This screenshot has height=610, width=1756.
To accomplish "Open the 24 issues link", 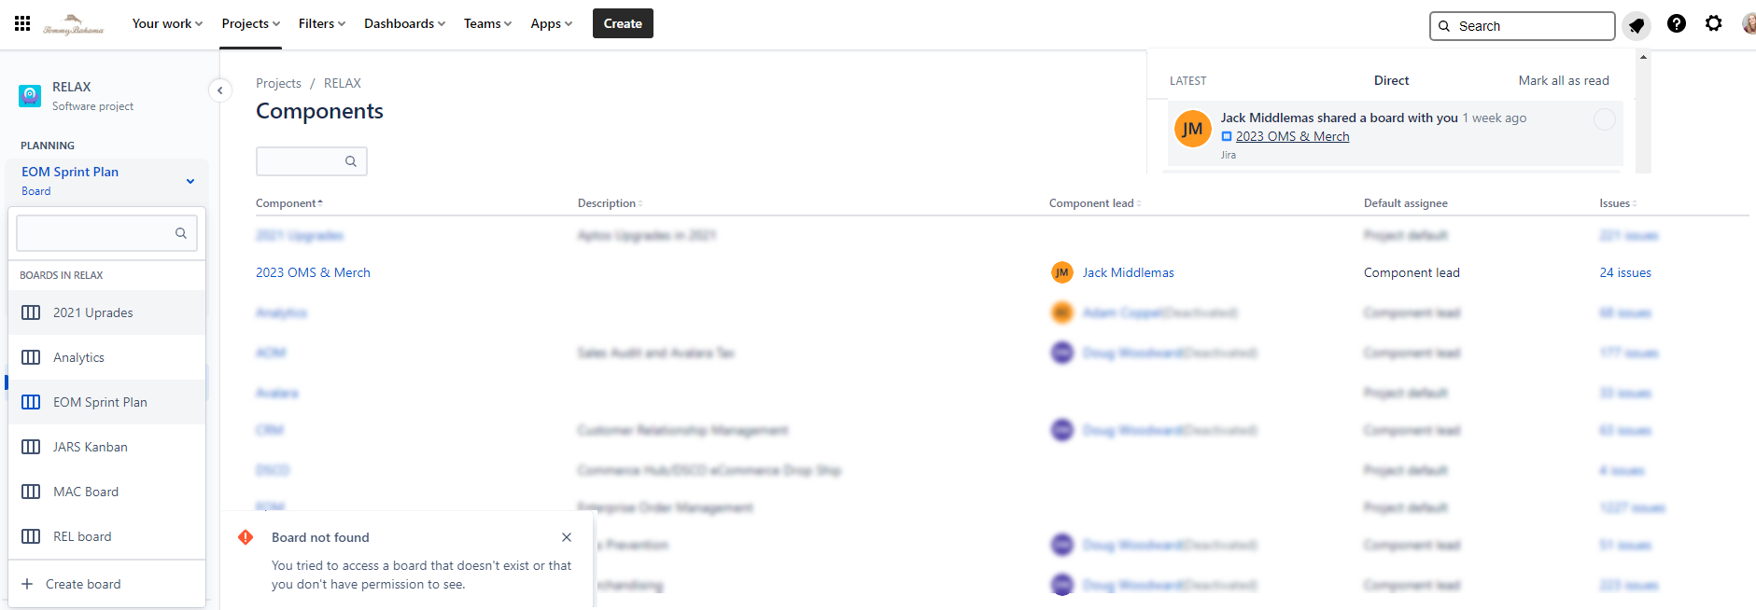I will tap(1625, 272).
